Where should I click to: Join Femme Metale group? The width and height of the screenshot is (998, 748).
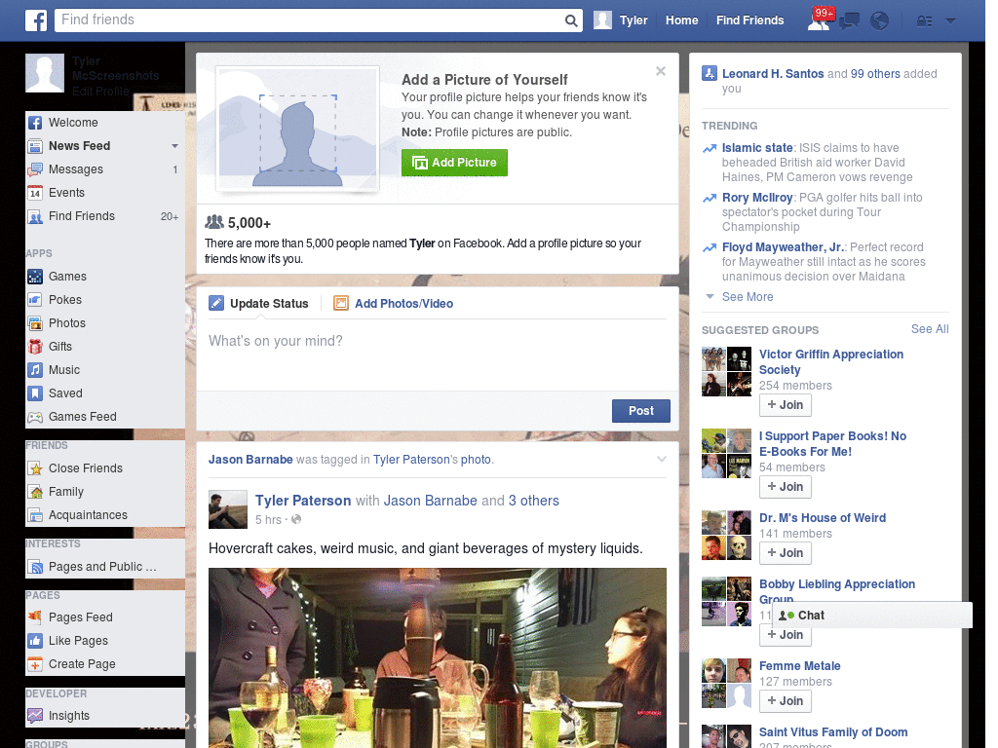pos(786,701)
